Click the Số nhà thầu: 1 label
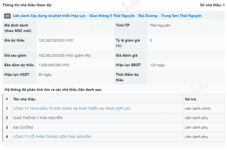The image size is (227, 150). 212,5
